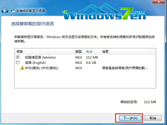Click the 下一步(N) button
Viewport: 167px width, 125px height.
(x=130, y=118)
